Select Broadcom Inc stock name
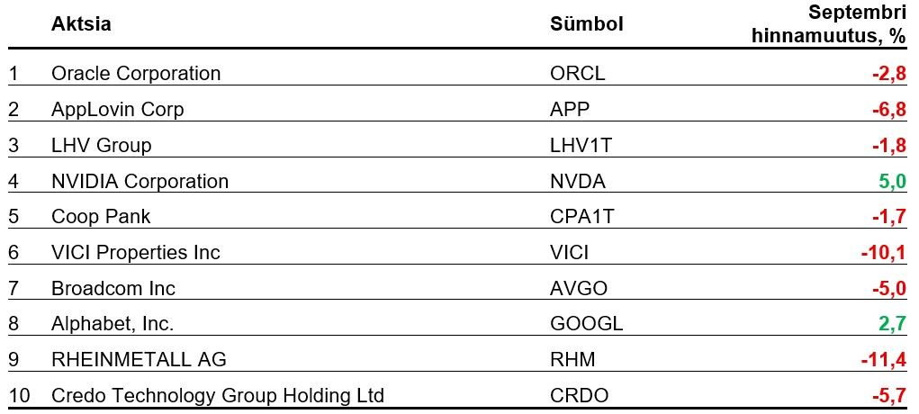The image size is (919, 414). tap(113, 288)
